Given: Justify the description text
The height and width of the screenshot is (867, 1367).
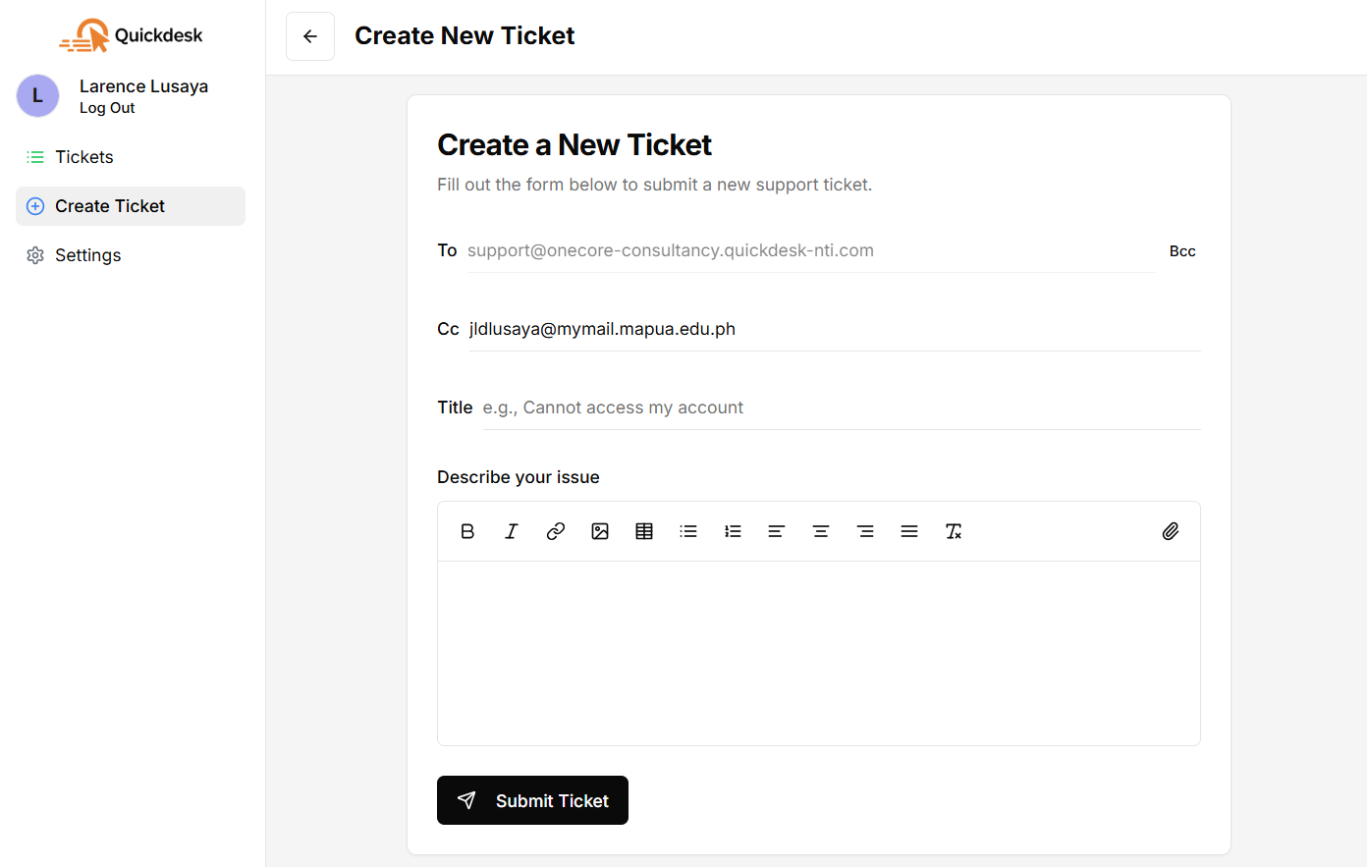Looking at the screenshot, I should tap(909, 531).
